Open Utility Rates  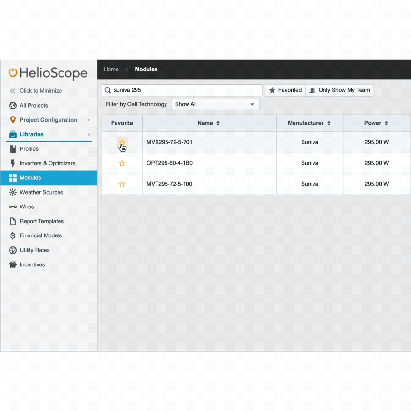click(x=35, y=250)
